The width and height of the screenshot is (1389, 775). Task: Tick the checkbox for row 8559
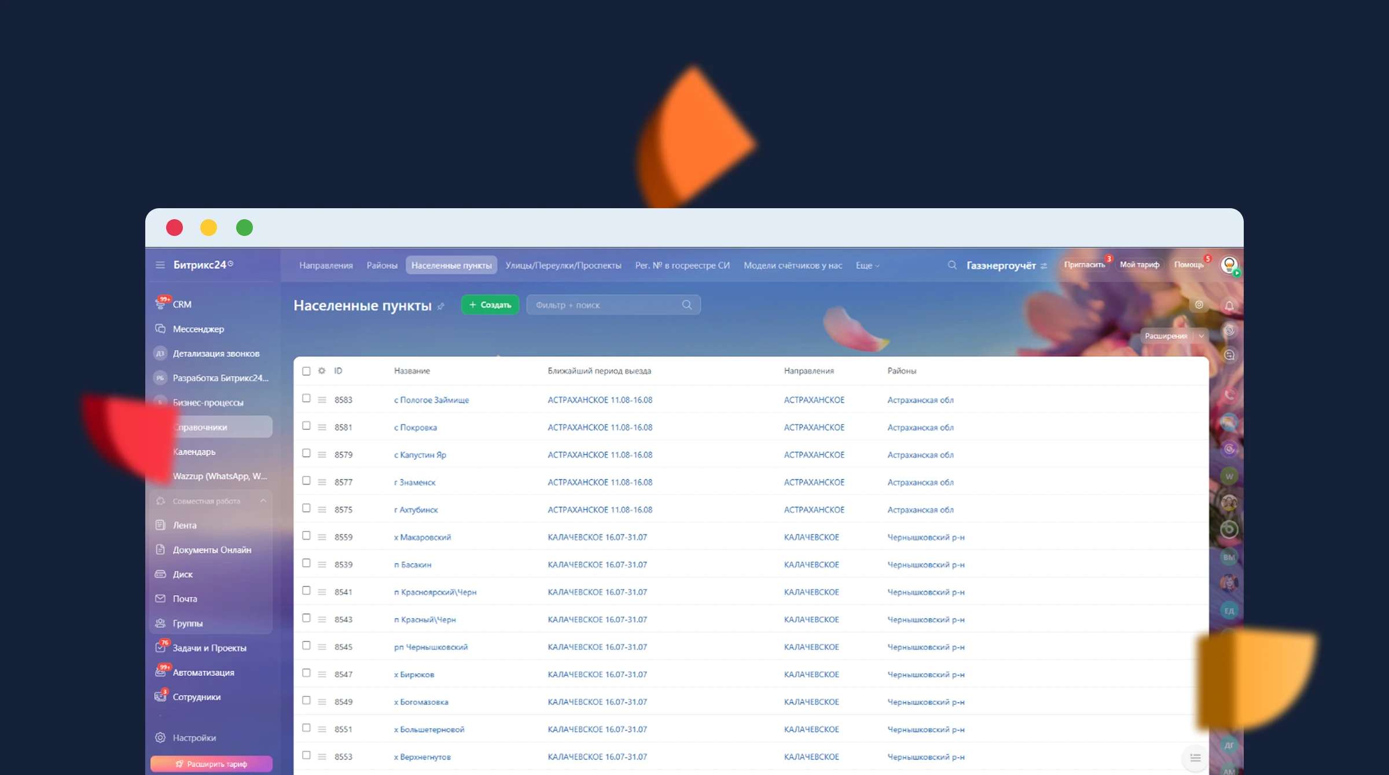pos(306,536)
